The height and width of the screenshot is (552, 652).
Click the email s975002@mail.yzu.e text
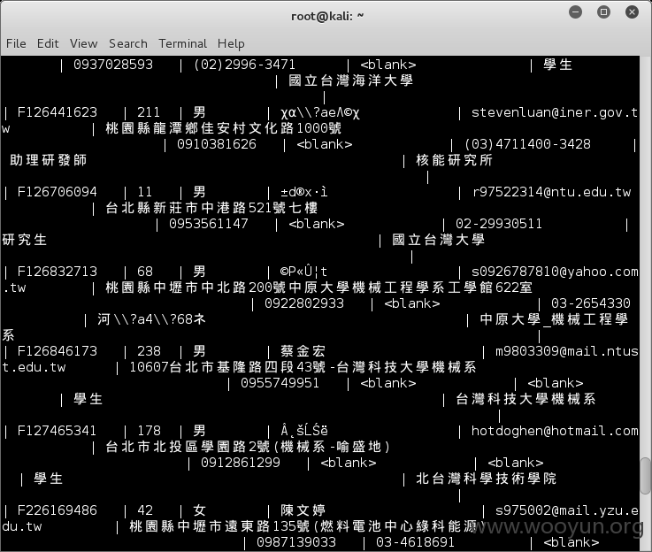coord(567,510)
